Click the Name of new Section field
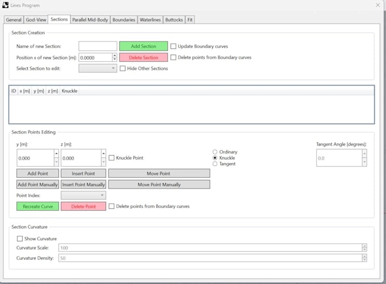 [x=98, y=46]
